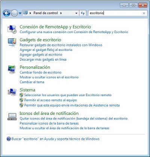Select Cambiar fondo de escritorio
Screen dimensions: 150x157
point(40,72)
